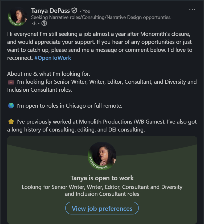Click the "open to roles in Chicago" line

point(69,106)
